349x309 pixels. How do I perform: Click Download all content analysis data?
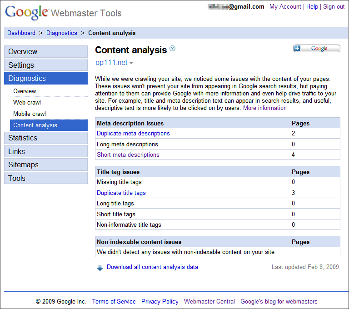152,267
